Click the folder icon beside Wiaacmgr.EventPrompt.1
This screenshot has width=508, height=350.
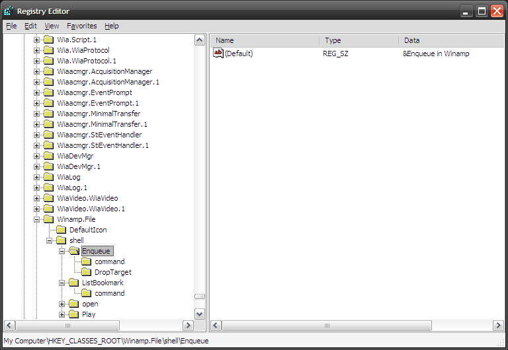coord(48,103)
